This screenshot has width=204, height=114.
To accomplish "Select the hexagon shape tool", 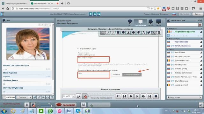I will tap(133, 33).
